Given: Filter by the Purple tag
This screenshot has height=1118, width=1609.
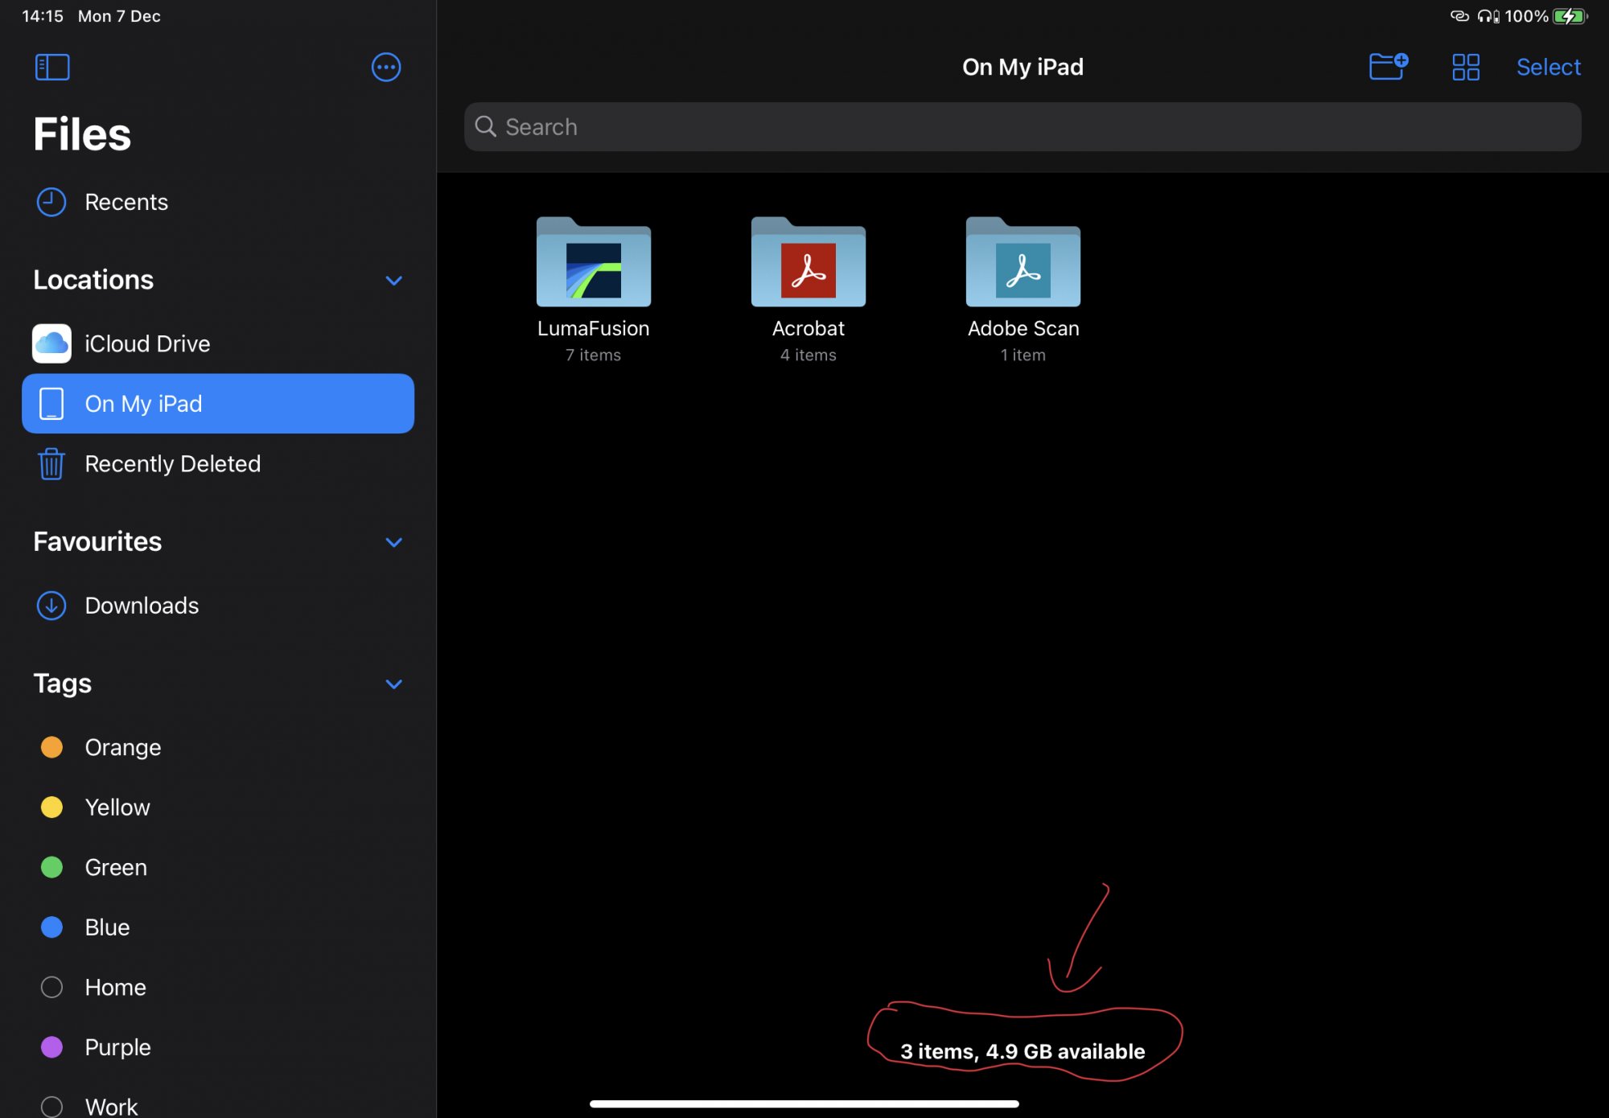Looking at the screenshot, I should pos(117,1046).
